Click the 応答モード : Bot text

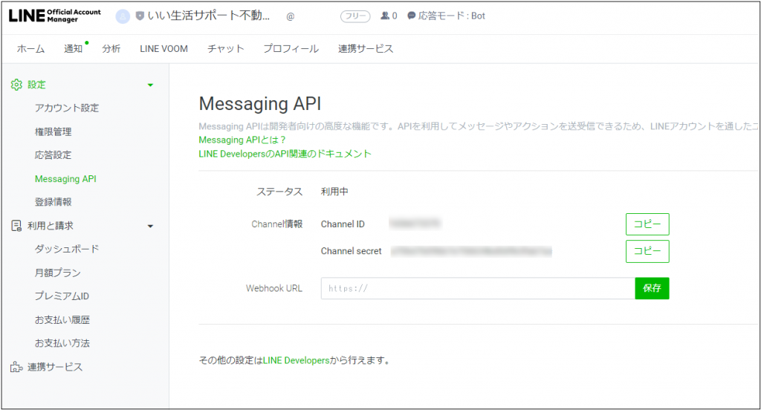pyautogui.click(x=451, y=16)
